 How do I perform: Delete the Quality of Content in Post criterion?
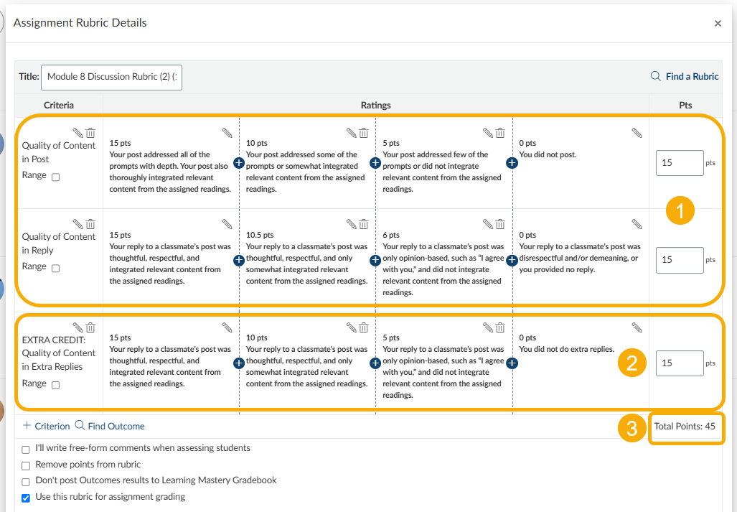click(x=90, y=133)
